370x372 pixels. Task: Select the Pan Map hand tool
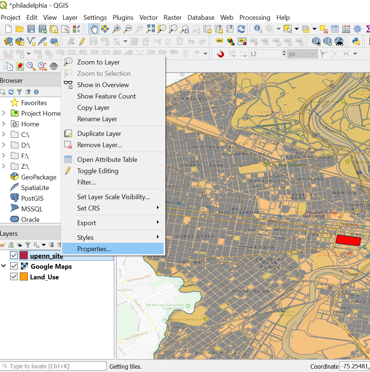pos(94,29)
